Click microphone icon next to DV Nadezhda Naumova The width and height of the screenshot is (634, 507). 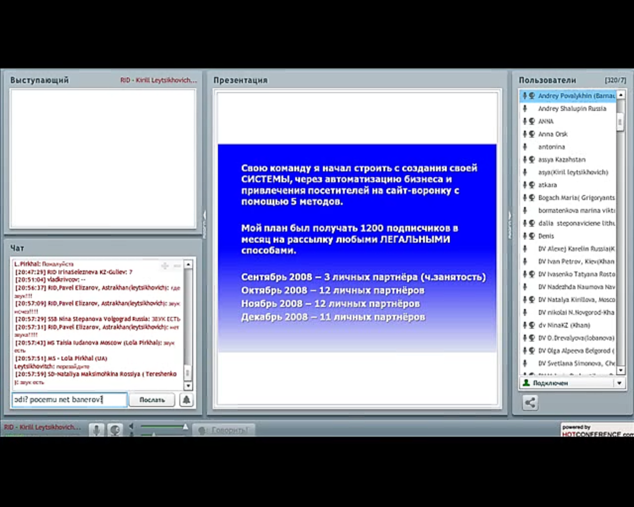pos(525,287)
